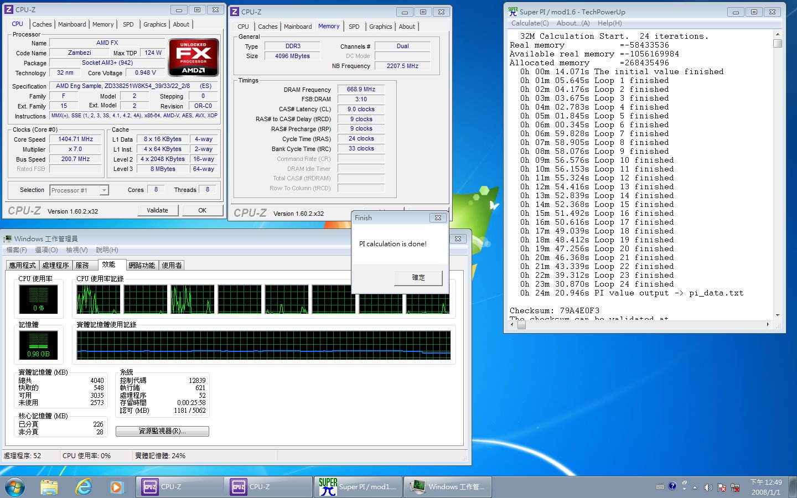Switch to 處理程序 tab in Task Manager

click(56, 266)
